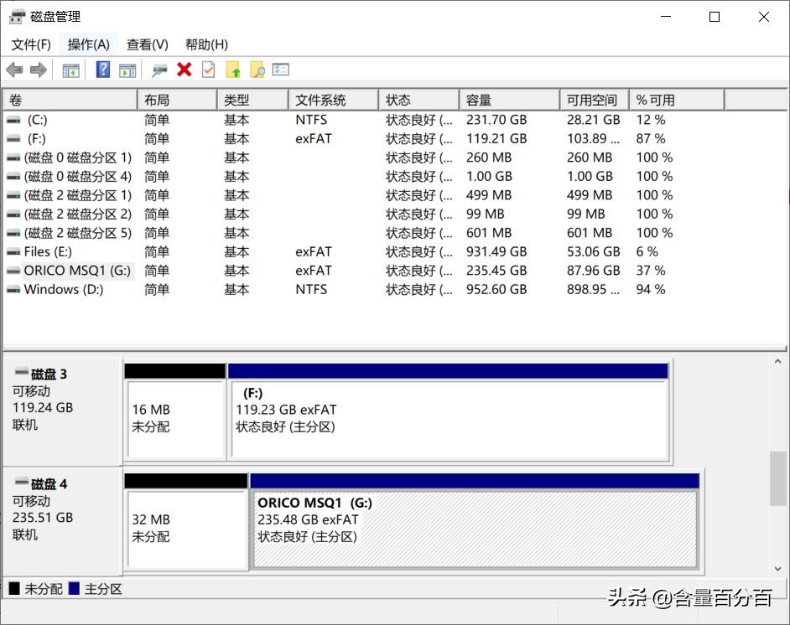Click the folder with green up arrow icon
This screenshot has height=625, width=790.
coord(233,70)
